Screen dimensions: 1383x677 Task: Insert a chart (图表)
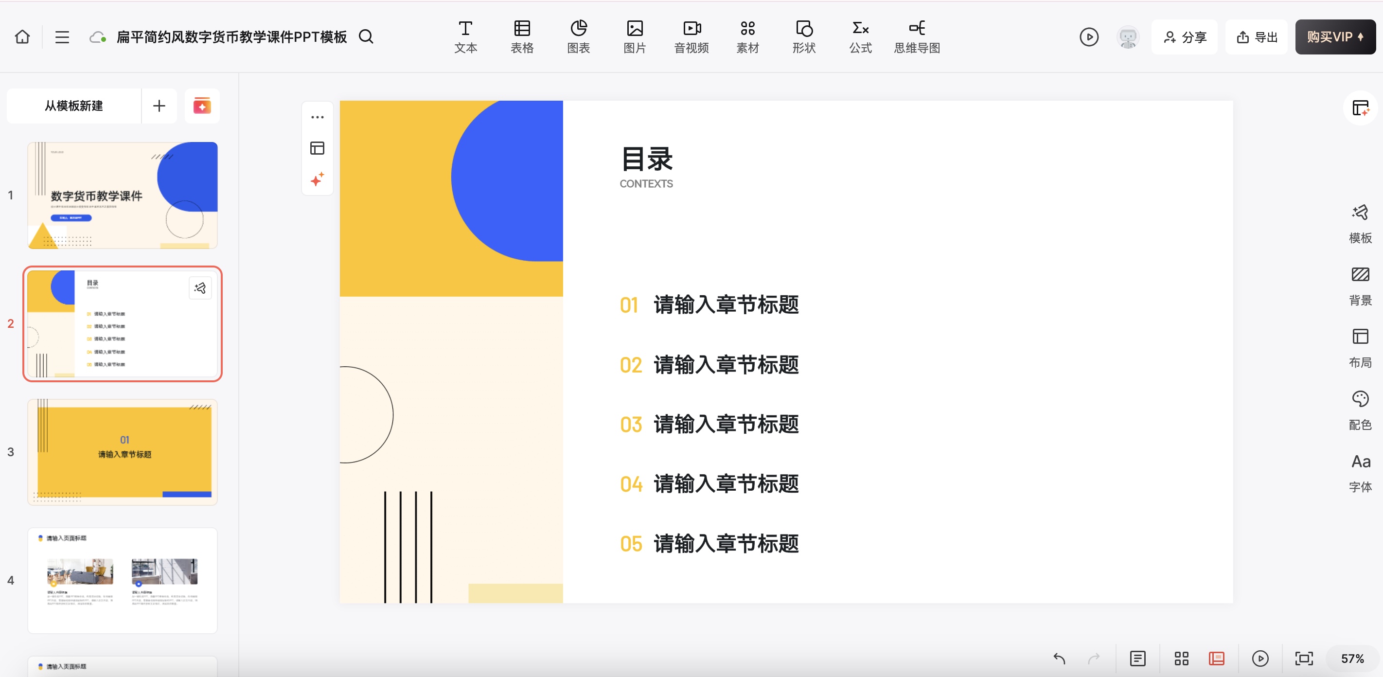578,36
